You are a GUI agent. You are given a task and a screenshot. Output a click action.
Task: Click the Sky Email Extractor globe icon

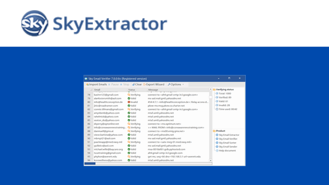pos(217,135)
